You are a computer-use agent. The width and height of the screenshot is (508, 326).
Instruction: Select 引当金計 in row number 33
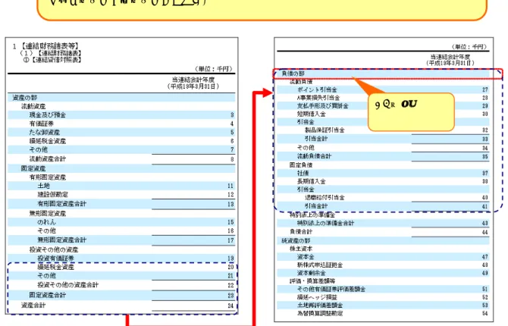316,139
